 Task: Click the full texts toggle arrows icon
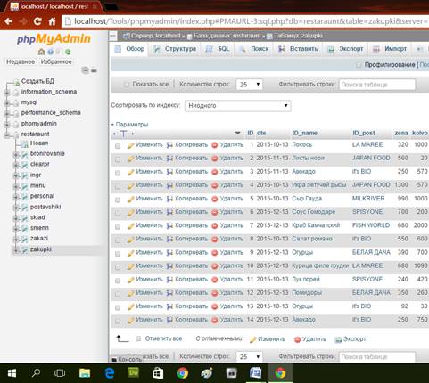point(123,134)
